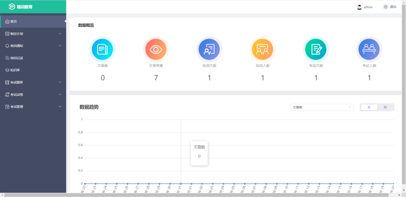Go to 首页 in the sidebar
The image size is (406, 197).
coord(13,21)
